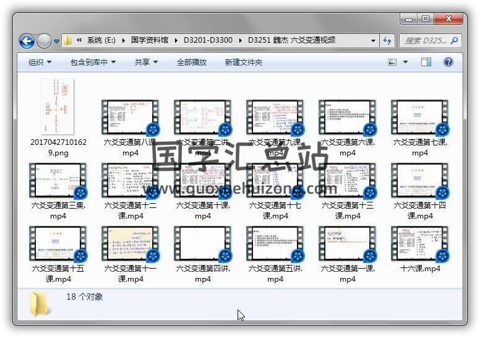This screenshot has width=480, height=338.
Task: Select video 六爻变通第十二课.mp4
Action: click(131, 191)
